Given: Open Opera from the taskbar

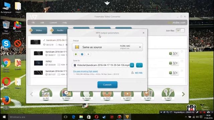Looking at the screenshot, I should [97, 117].
